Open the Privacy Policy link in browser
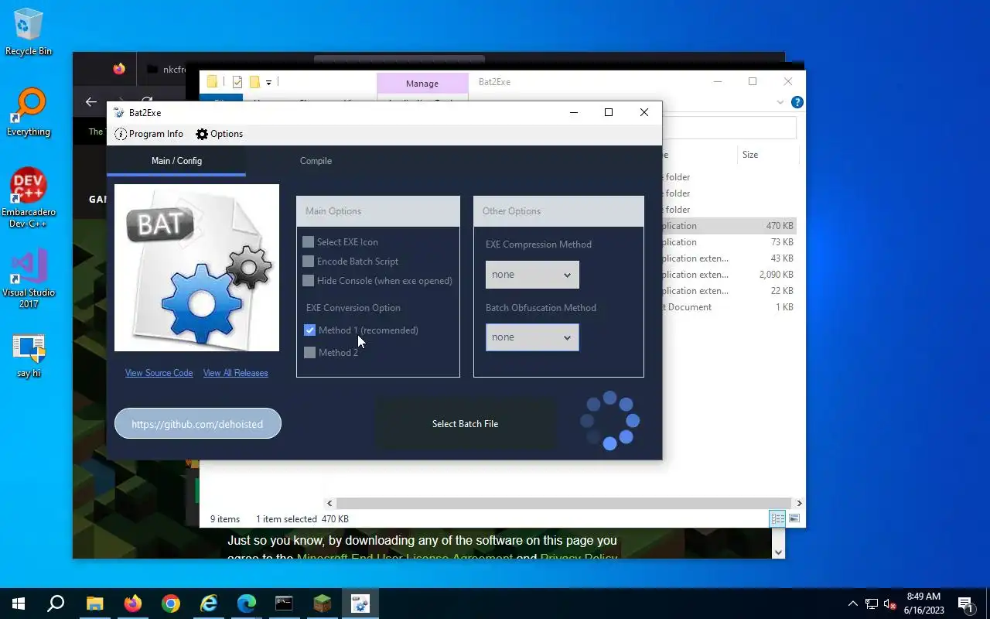The width and height of the screenshot is (990, 619). coord(579,557)
